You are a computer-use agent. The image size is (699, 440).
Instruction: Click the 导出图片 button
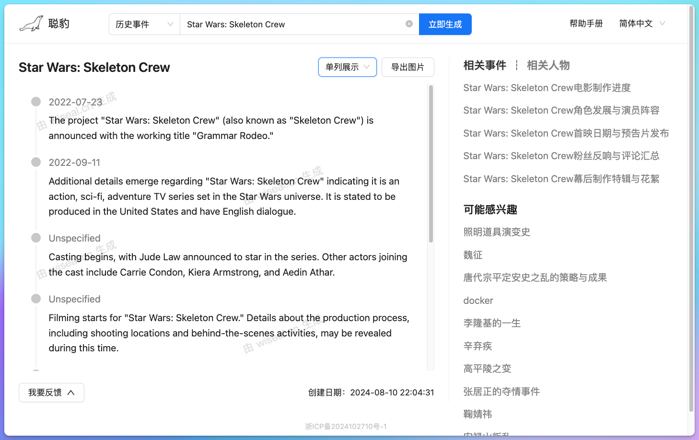click(408, 67)
